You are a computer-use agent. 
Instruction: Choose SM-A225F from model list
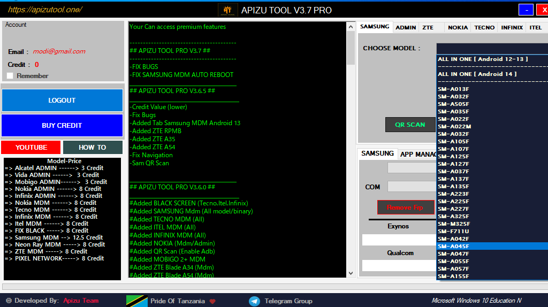pos(492,201)
